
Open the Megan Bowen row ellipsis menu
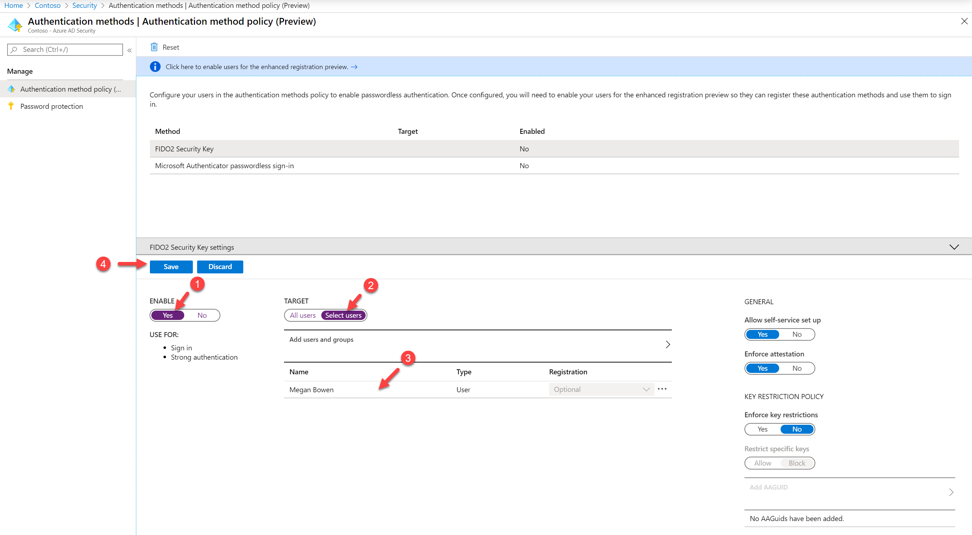click(x=662, y=389)
